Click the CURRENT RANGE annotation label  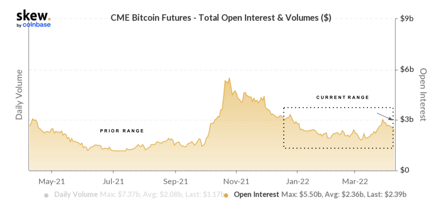343,97
